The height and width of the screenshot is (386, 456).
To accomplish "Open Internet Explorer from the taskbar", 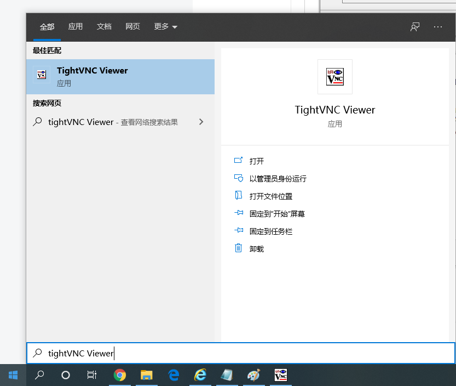I will (200, 376).
